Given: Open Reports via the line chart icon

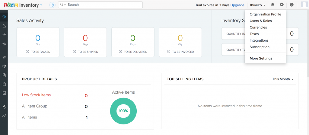Looking at the screenshot, I should pyautogui.click(x=4, y=116).
